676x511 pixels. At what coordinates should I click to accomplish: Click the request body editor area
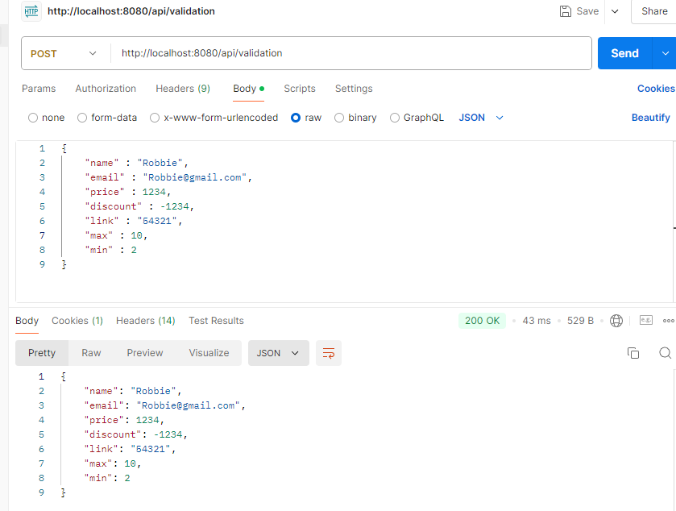click(345, 221)
